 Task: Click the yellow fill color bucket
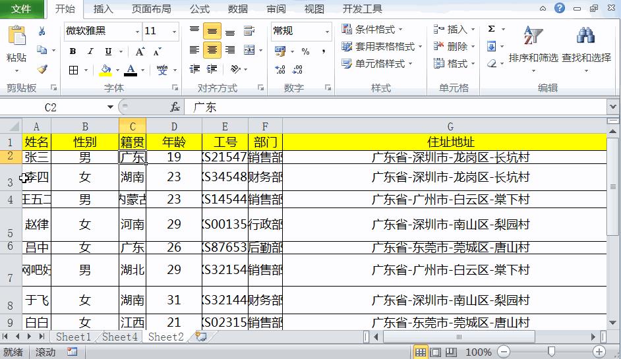click(x=105, y=69)
